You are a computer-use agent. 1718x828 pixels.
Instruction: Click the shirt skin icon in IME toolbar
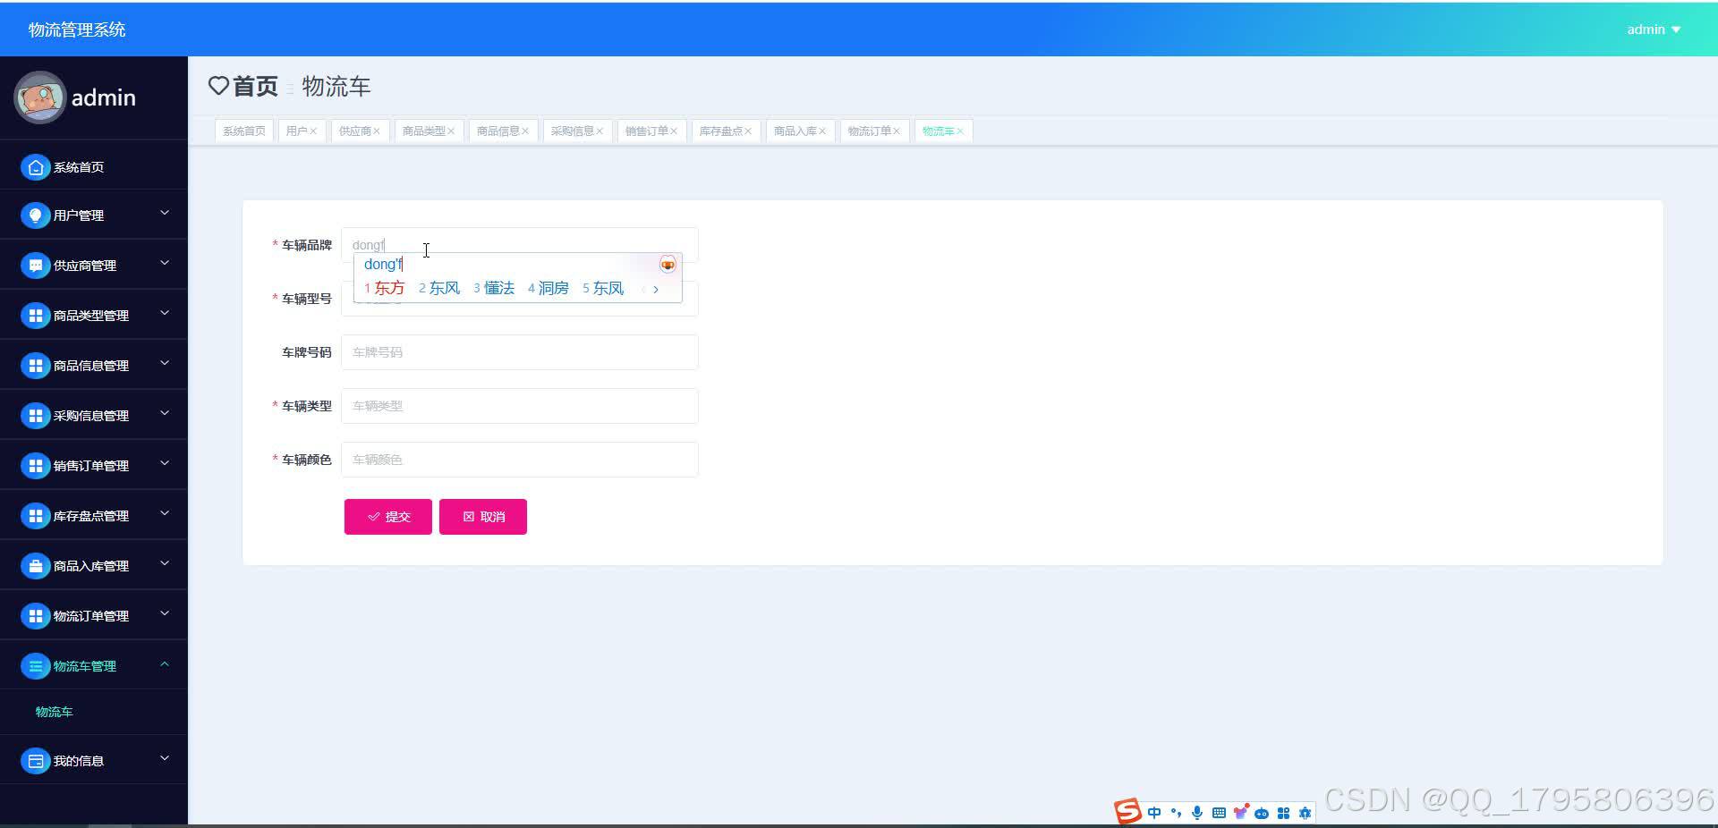(x=1240, y=812)
